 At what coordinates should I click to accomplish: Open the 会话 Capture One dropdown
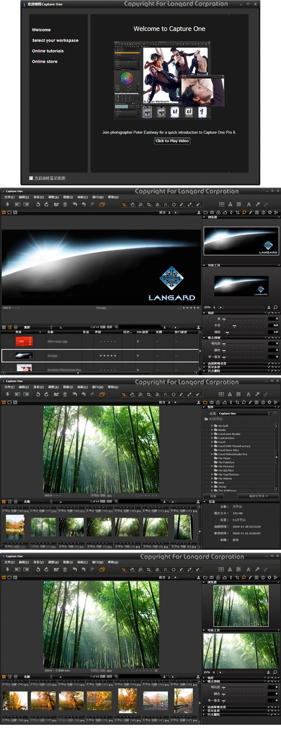244,413
